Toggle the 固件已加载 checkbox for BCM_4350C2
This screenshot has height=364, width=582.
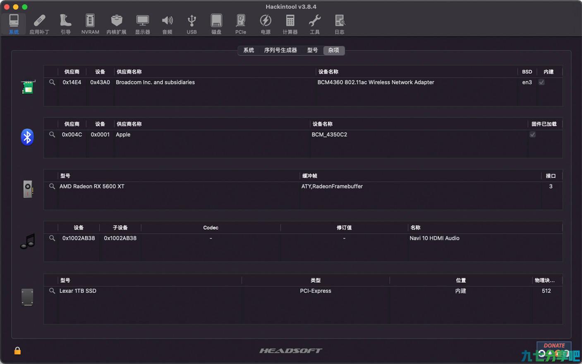point(533,134)
